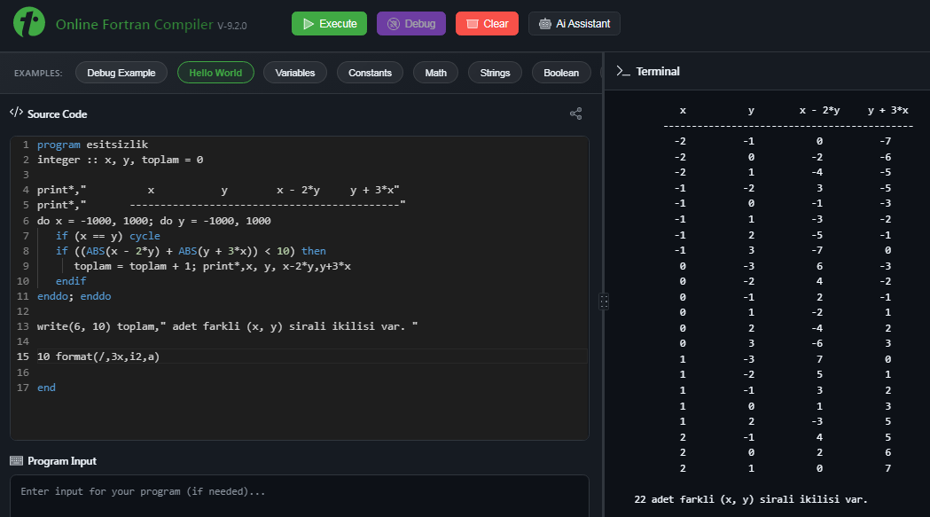Load the Variables example

(294, 73)
